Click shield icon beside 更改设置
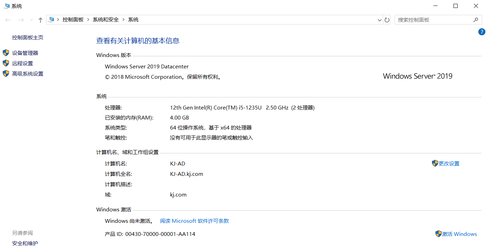The width and height of the screenshot is (486, 248). [x=435, y=163]
